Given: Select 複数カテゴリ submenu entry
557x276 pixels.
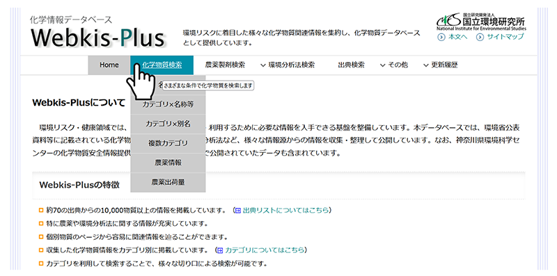Looking at the screenshot, I should tap(168, 144).
